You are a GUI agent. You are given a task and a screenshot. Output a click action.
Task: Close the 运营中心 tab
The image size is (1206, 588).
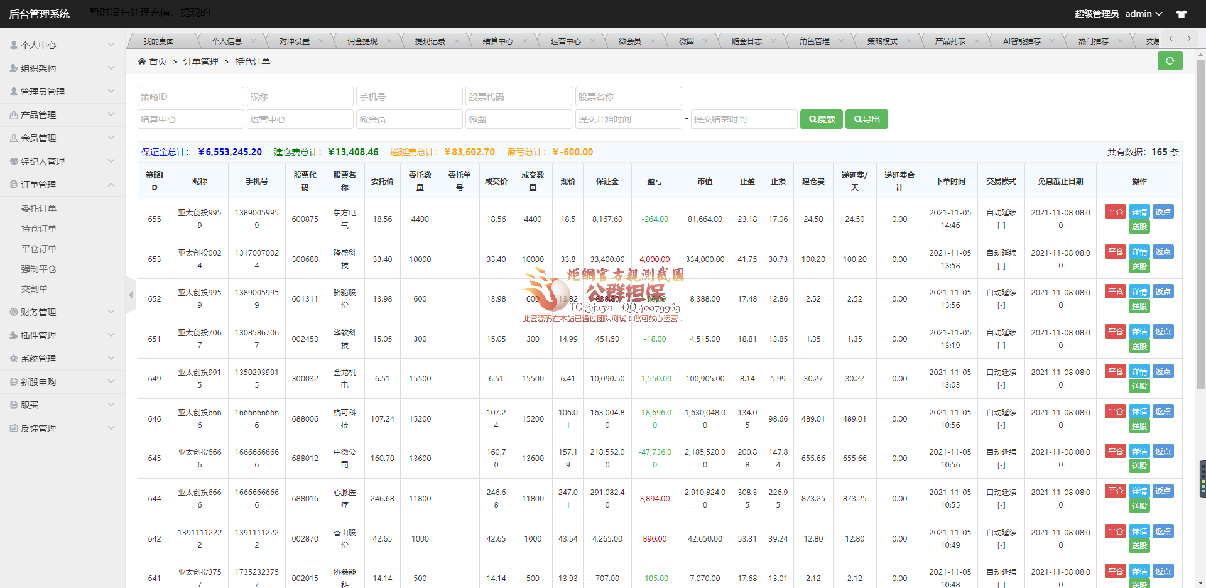coord(593,41)
